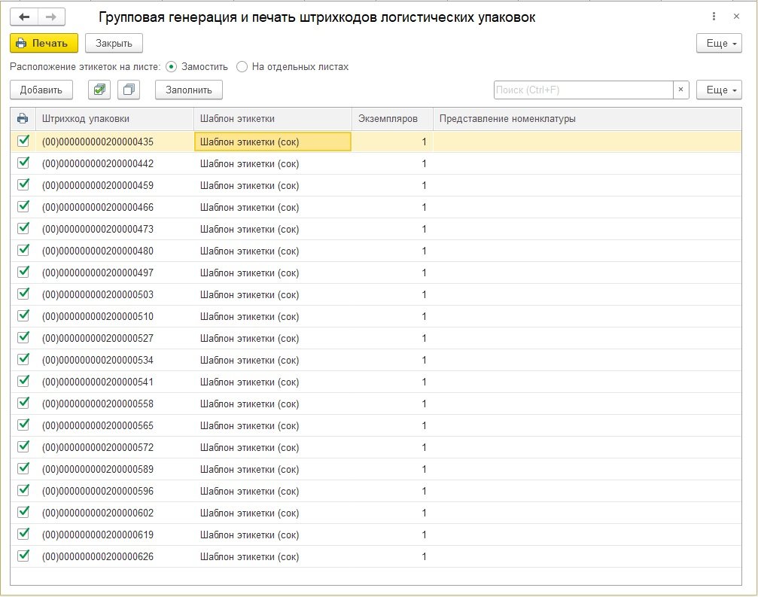Toggle the checkbox for barcode ending 626
Image resolution: width=758 pixels, height=597 pixels.
(23, 556)
